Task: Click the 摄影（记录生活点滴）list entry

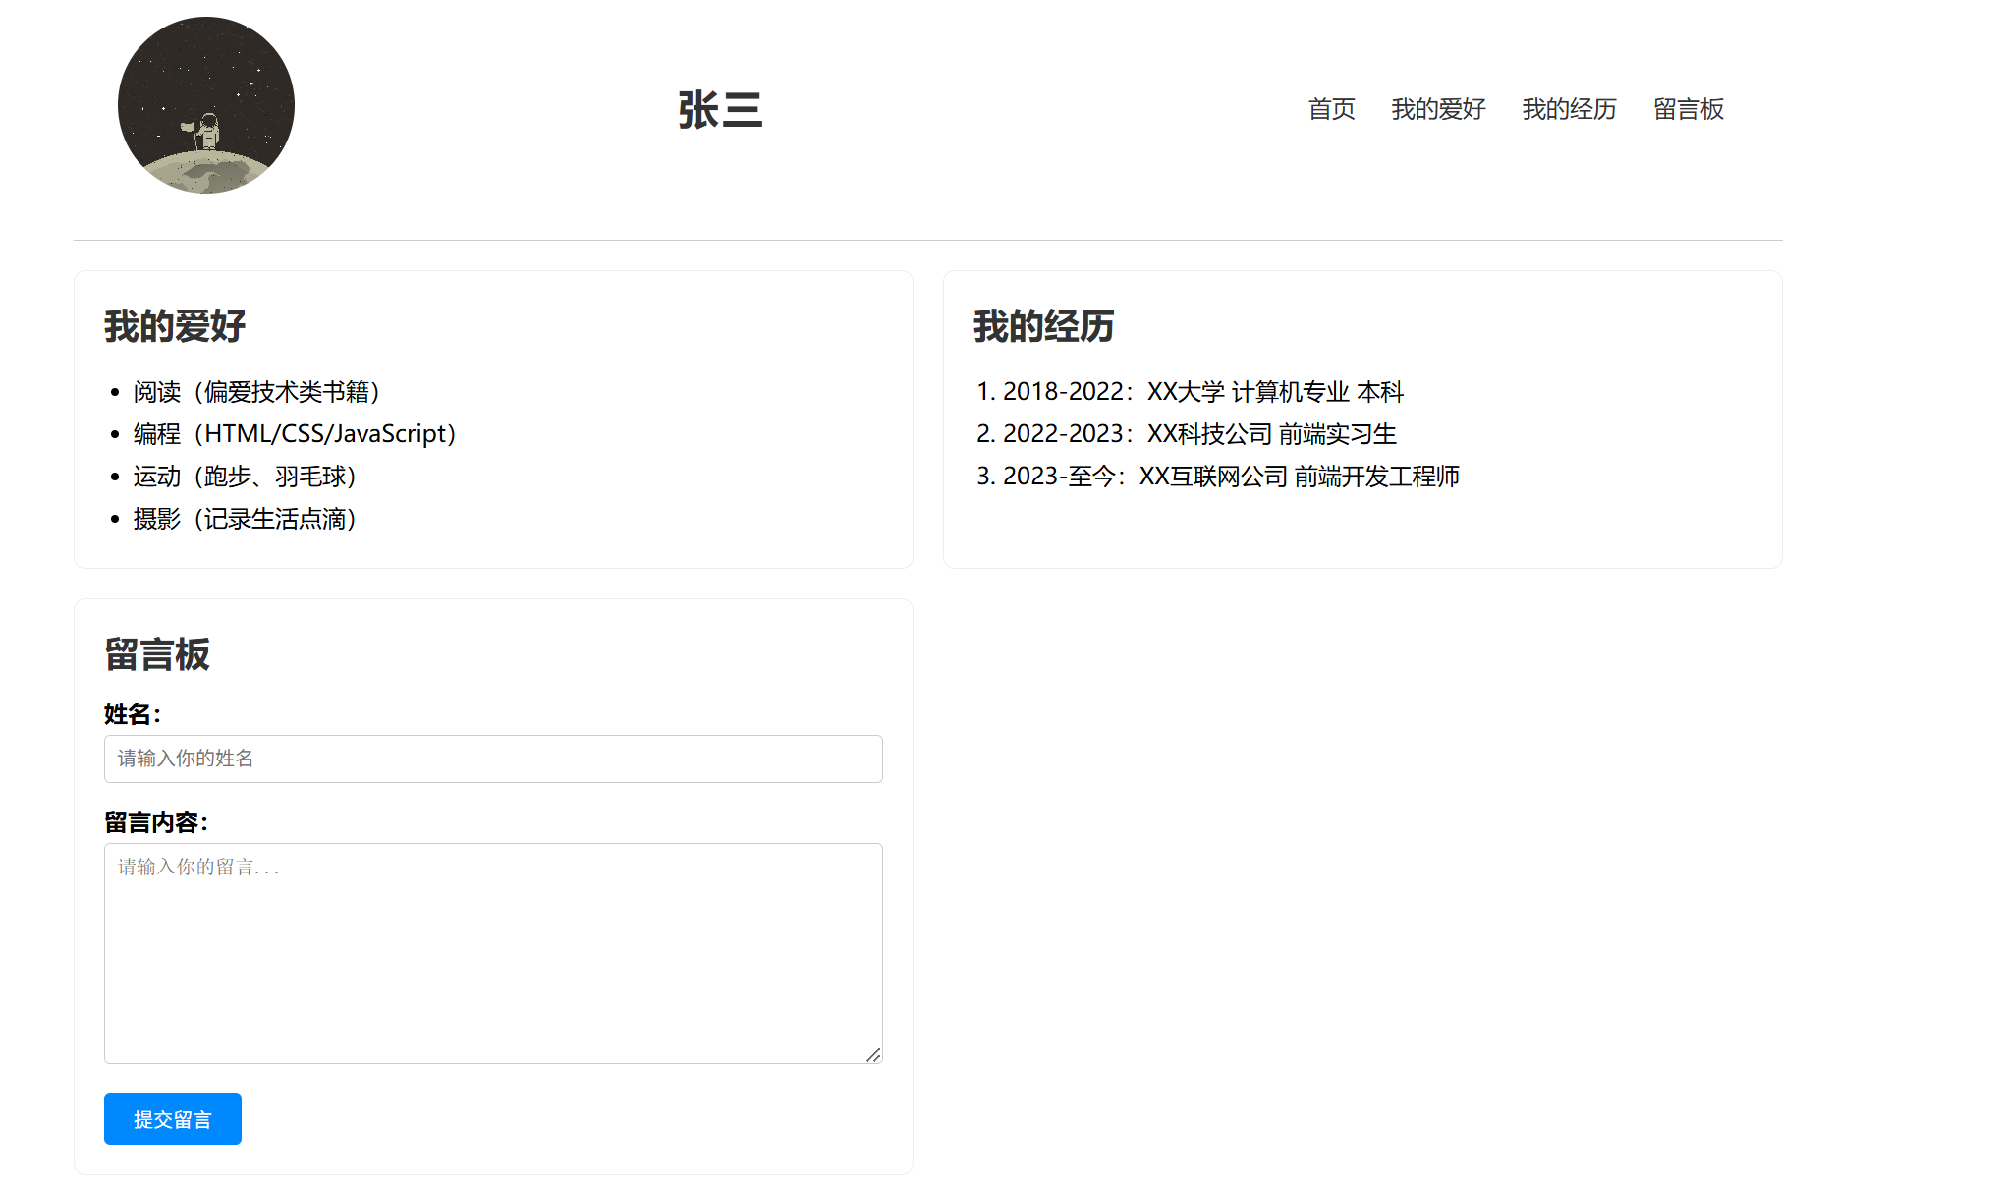Action: pos(246,519)
